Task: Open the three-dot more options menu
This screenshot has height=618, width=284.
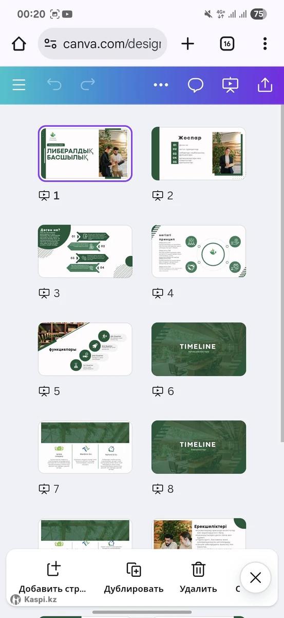Action: 161,85
